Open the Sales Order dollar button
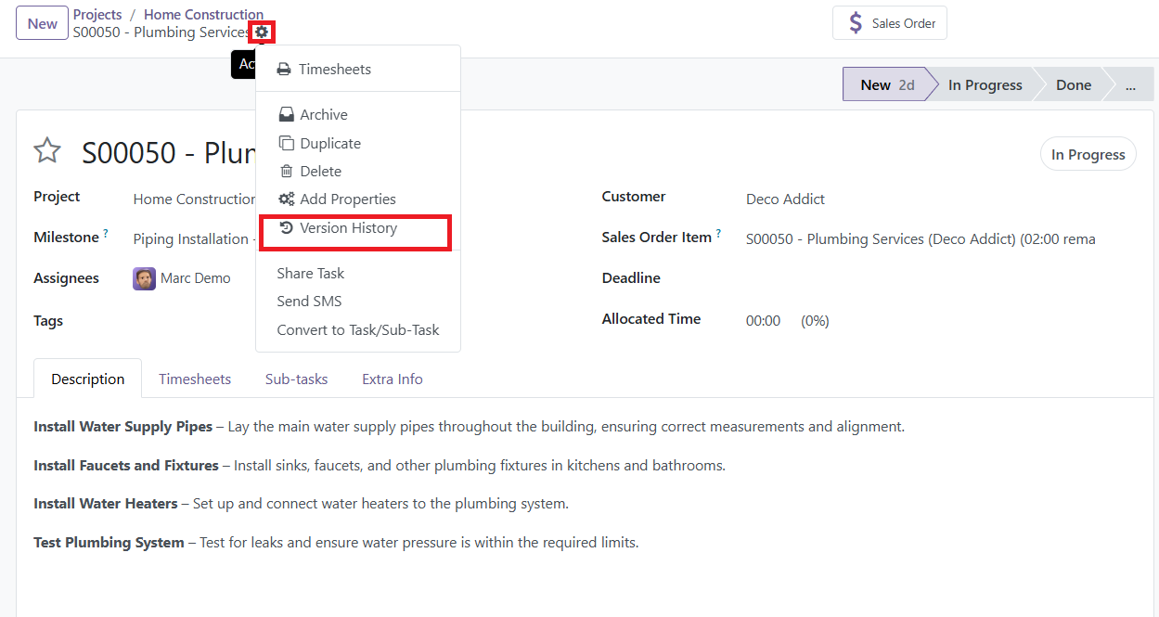 click(x=889, y=23)
